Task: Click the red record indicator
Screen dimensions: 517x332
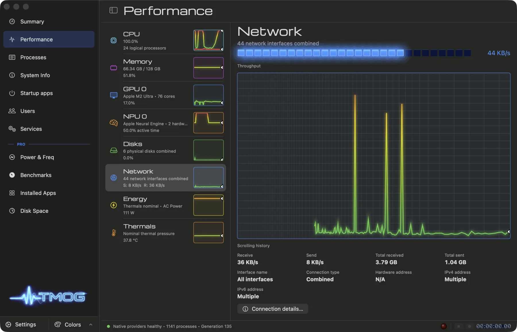Action: click(444, 326)
